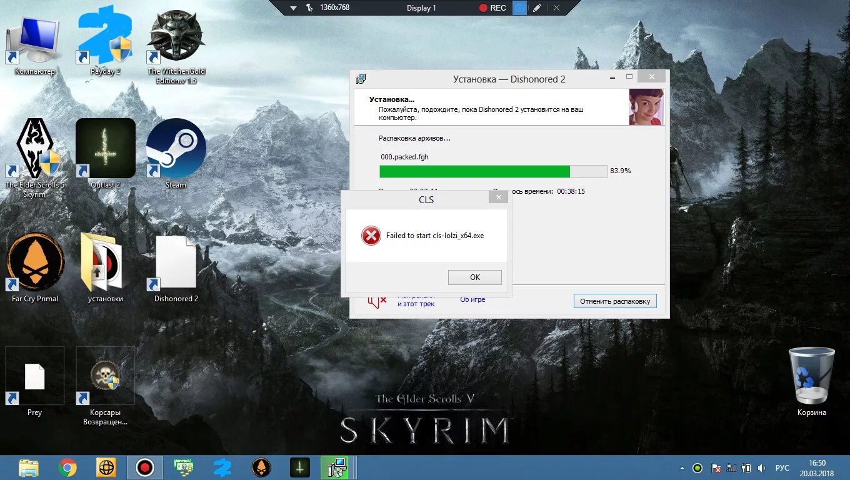850x480 pixels.
Task: Click the 1360x768 resolution on recorder bar
Action: pos(334,7)
